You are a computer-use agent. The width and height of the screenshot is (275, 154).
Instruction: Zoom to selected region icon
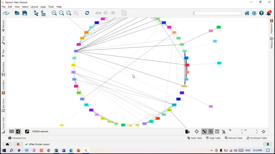point(76,13)
